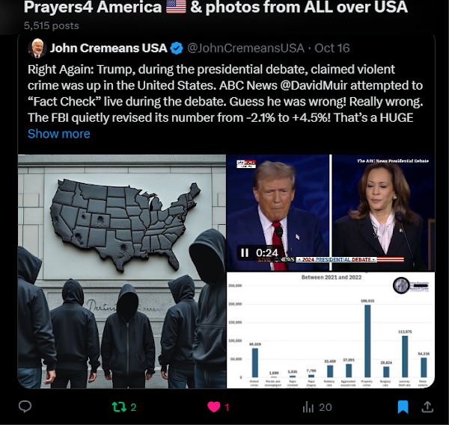Click the repost count number 2
The height and width of the screenshot is (425, 449).
tap(133, 407)
